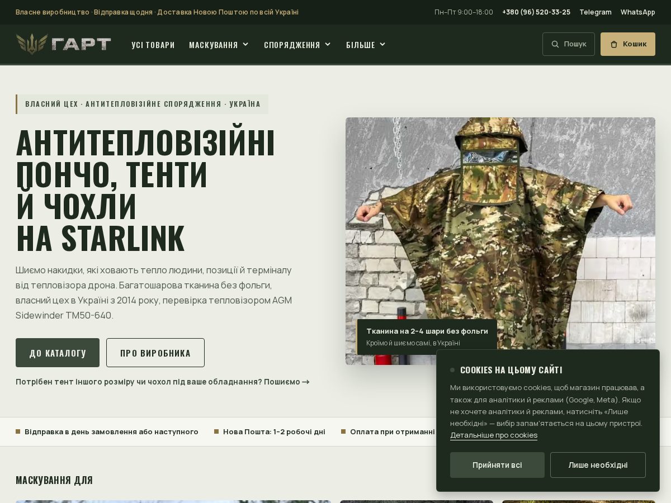This screenshot has height=503, width=671.
Task: Open the WhatsApp link
Action: [x=638, y=12]
